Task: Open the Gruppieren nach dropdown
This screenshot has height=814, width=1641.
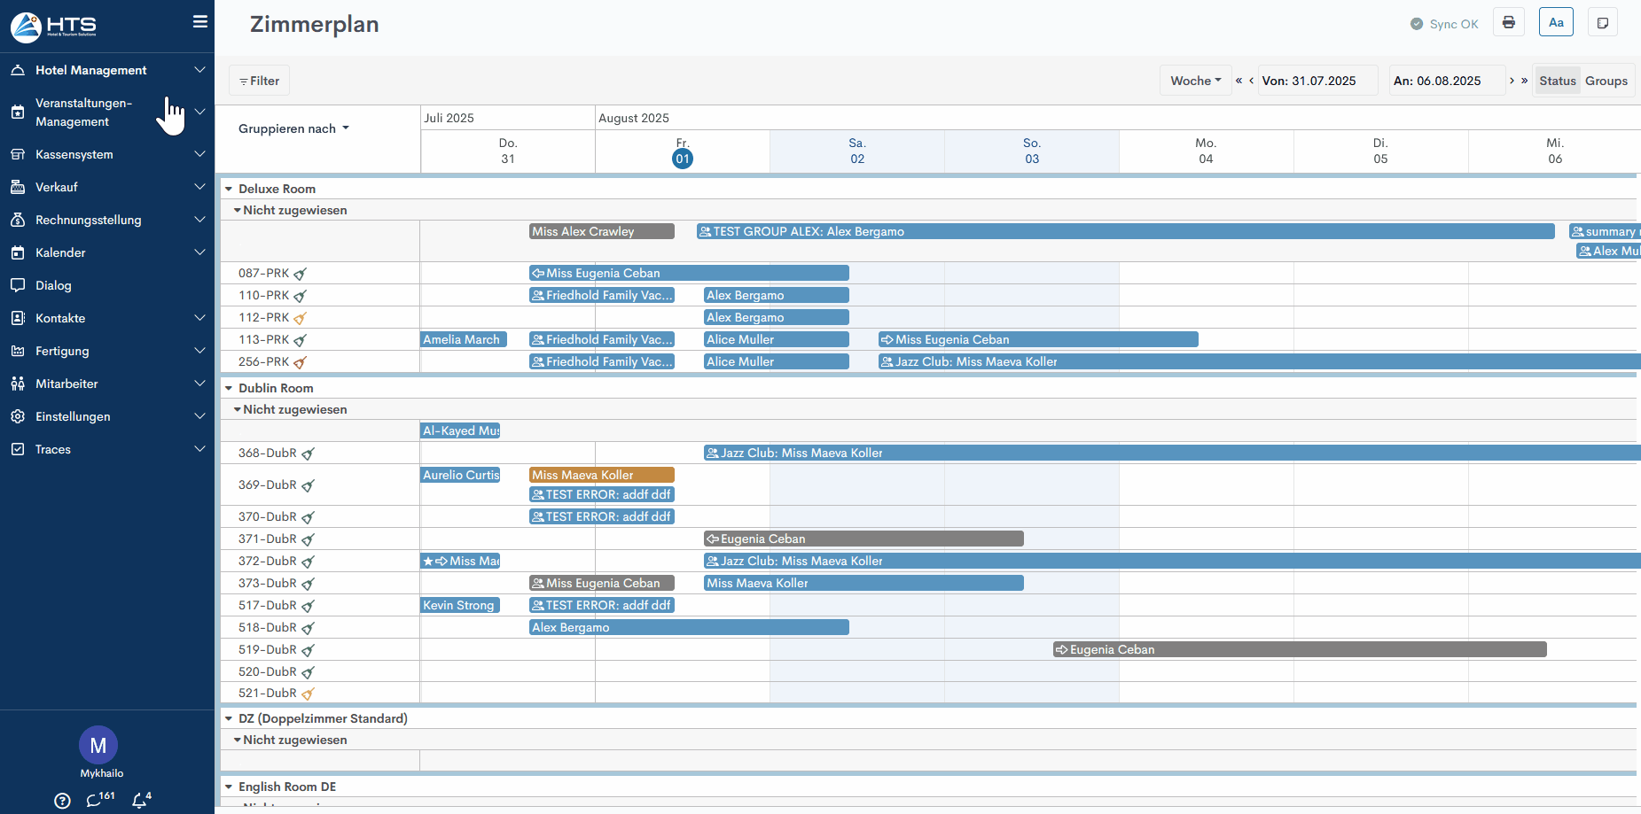Action: click(x=293, y=128)
